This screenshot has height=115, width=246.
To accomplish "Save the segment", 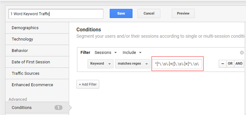I will [x=121, y=14].
